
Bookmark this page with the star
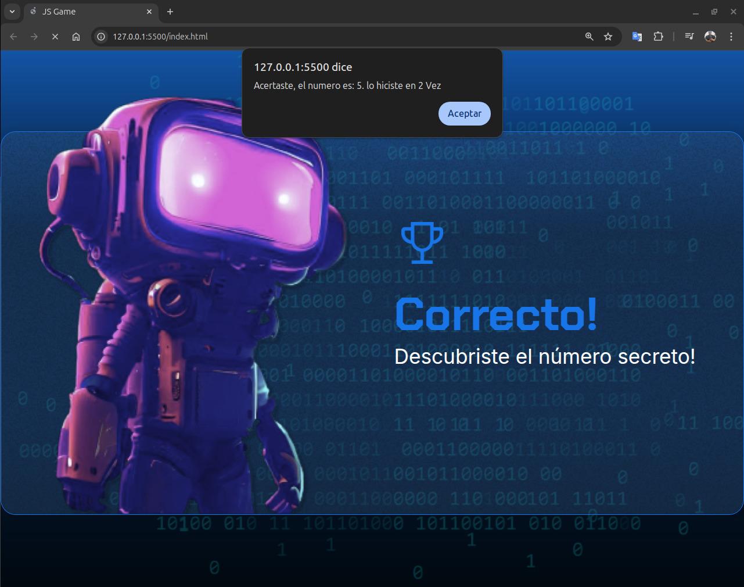click(x=608, y=37)
